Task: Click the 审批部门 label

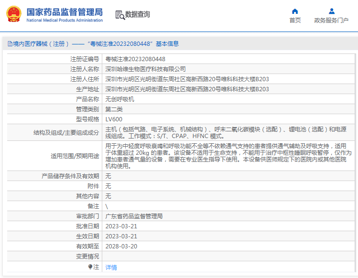Action: [x=87, y=216]
